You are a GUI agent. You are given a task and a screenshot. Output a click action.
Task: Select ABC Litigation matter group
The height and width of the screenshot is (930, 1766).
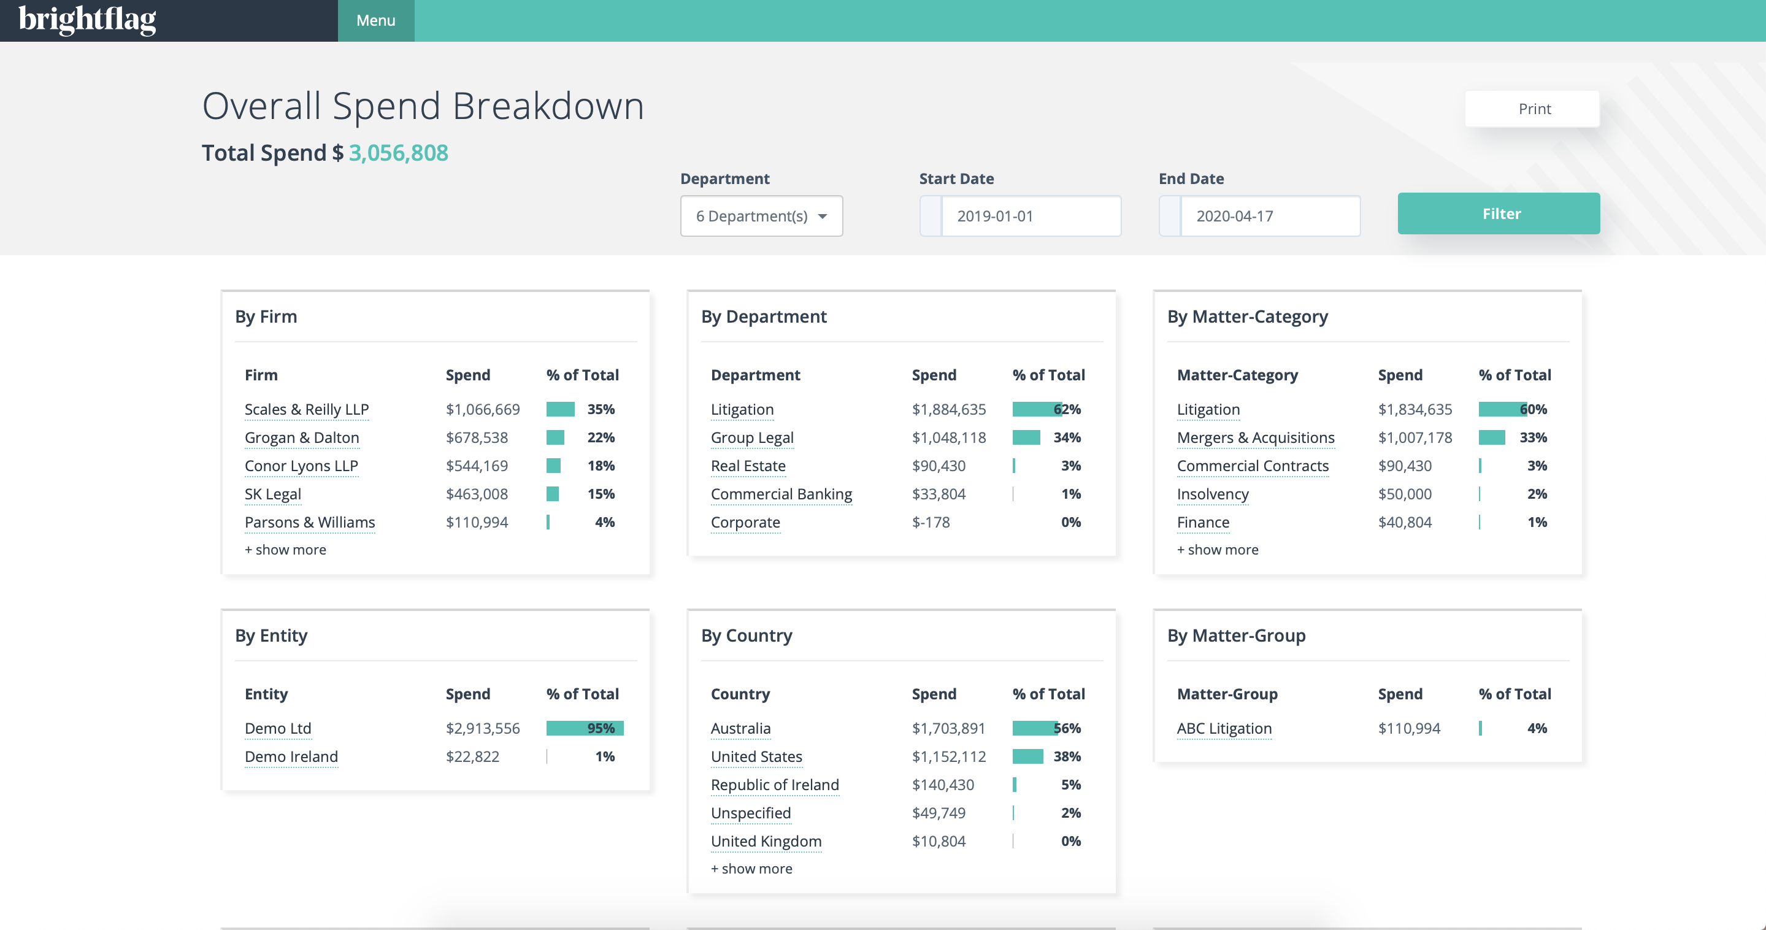point(1224,728)
